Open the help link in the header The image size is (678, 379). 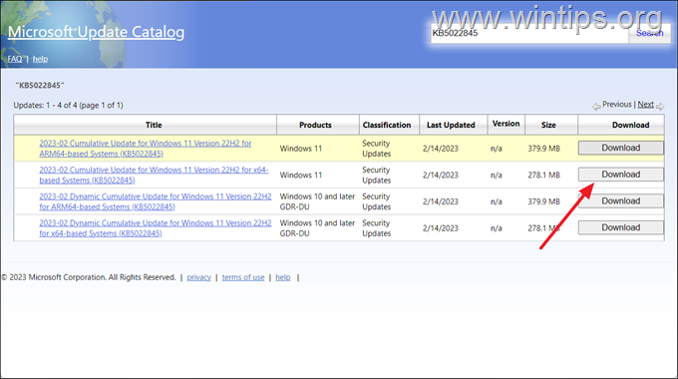point(40,59)
